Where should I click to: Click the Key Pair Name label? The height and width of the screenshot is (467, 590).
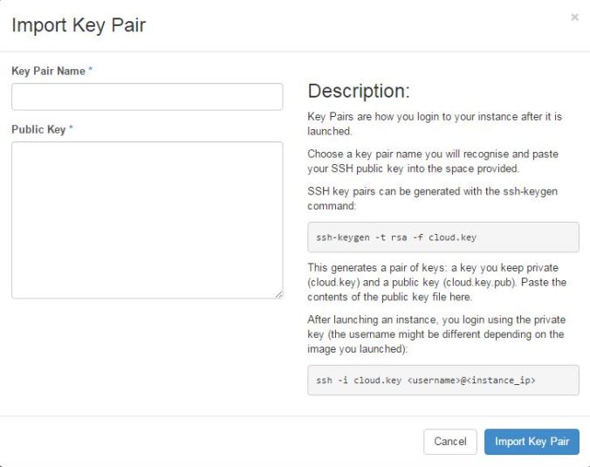48,71
